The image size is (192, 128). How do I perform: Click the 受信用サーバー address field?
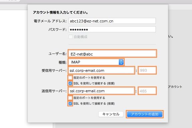(101, 71)
